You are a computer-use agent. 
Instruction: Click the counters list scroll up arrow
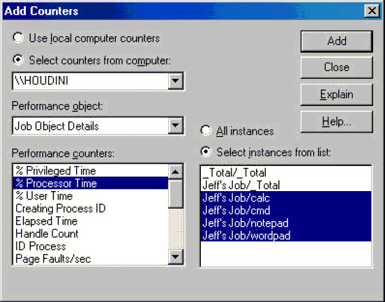point(175,172)
